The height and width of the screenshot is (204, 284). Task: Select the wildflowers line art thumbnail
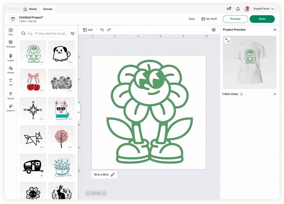coord(61,81)
